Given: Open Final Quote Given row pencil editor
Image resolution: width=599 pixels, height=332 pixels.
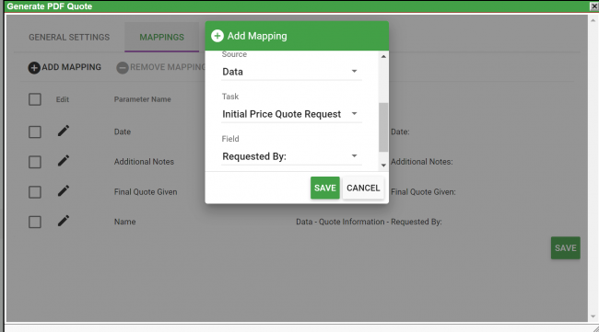Looking at the screenshot, I should click(64, 190).
